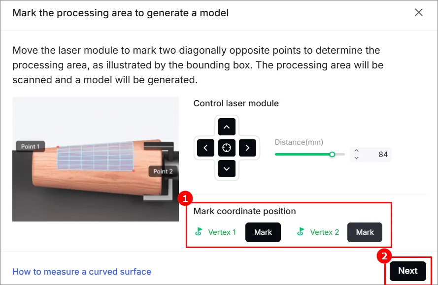438x285 pixels.
Task: Decrease distance with down stepper arrow
Action: point(356,158)
